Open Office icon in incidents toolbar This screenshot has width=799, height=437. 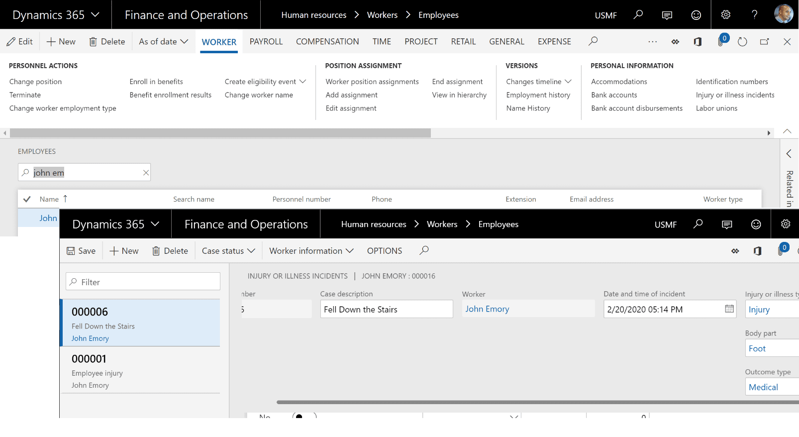click(757, 251)
